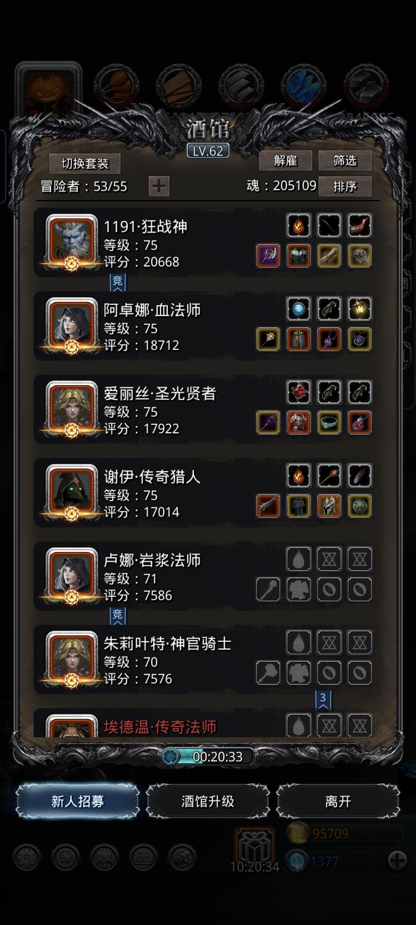Click the 解雇 dismiss button

[285, 160]
